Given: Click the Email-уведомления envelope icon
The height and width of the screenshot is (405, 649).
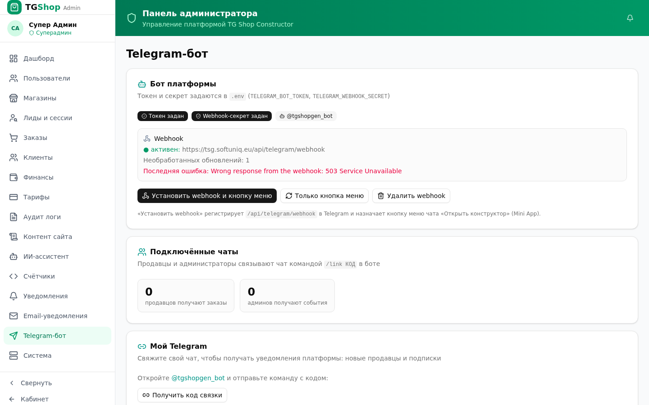Looking at the screenshot, I should 14,316.
